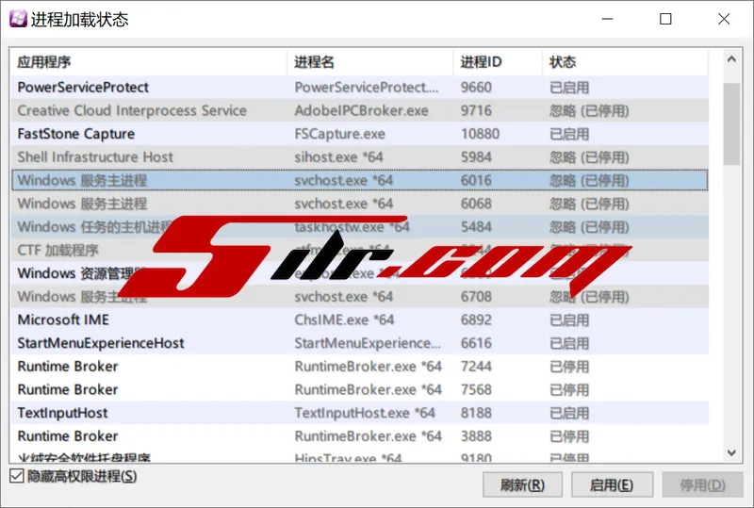Select the row with process ID 5484

(359, 226)
